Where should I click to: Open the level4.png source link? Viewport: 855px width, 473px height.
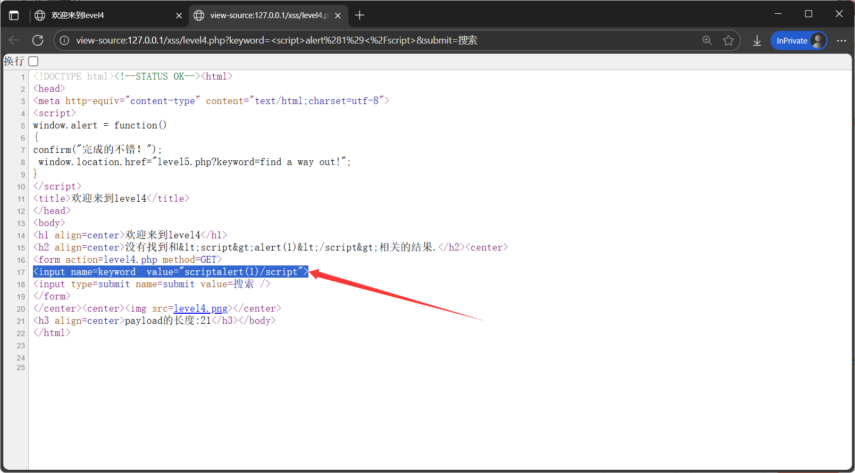click(x=200, y=308)
